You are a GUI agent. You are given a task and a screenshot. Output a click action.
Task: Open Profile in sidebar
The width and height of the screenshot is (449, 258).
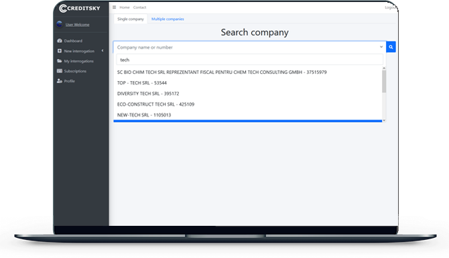coord(69,81)
